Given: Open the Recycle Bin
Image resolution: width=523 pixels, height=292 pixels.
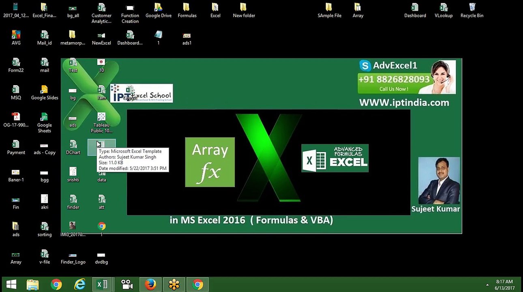Looking at the screenshot, I should (x=472, y=11).
